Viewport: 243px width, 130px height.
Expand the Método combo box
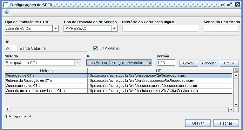[x=78, y=63]
